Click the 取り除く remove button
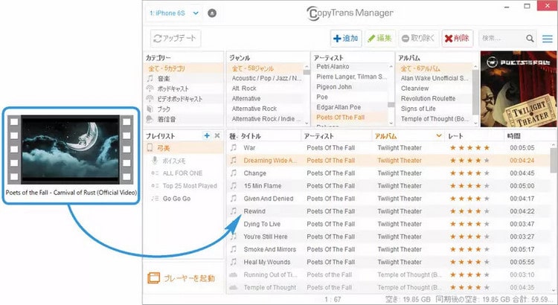Viewport: 558px width, 305px height. 418,39
